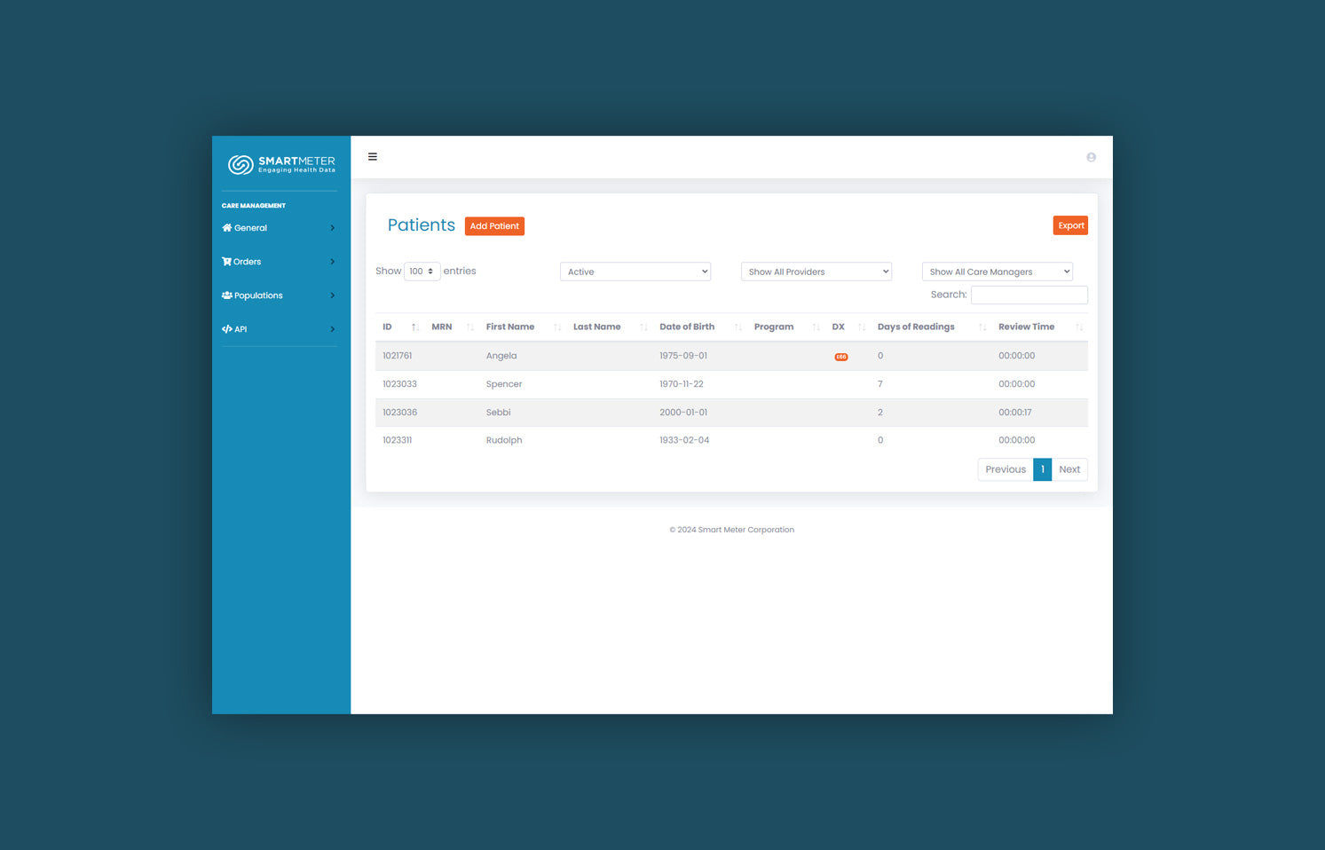Click the Export button
Viewport: 1325px width, 850px height.
(x=1070, y=225)
